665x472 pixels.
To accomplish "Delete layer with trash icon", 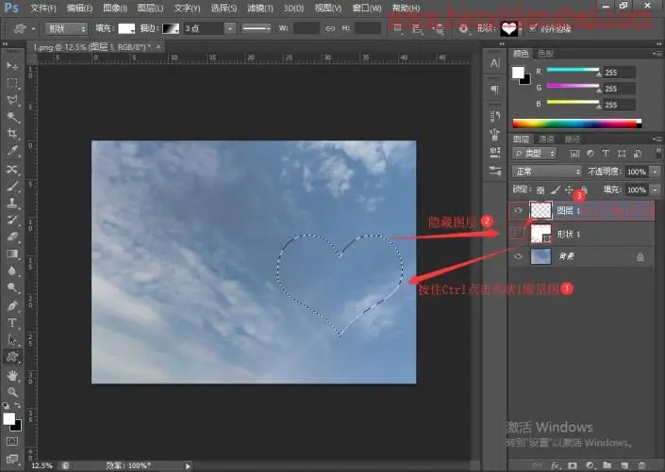I will click(x=641, y=465).
